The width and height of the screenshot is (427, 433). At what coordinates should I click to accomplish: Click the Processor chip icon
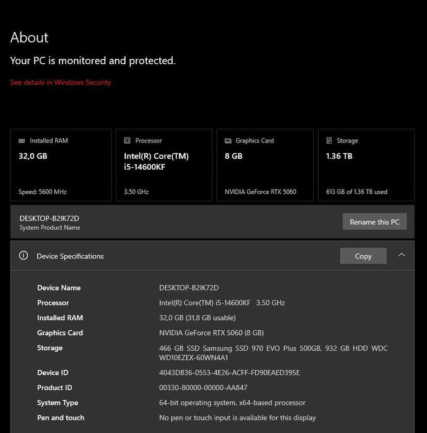pyautogui.click(x=127, y=141)
